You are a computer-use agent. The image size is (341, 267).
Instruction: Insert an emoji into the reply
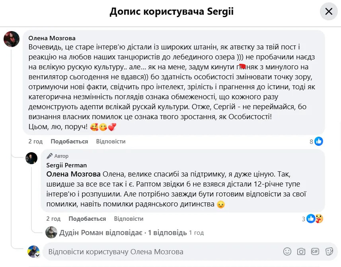tap(287, 251)
